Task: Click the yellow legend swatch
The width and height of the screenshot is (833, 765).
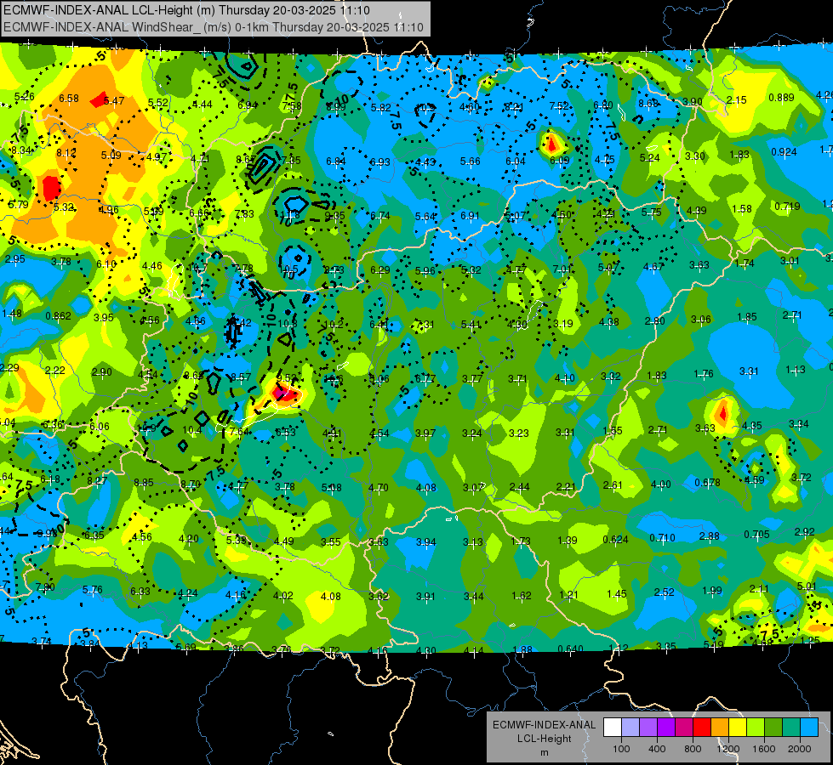Action: [738, 727]
